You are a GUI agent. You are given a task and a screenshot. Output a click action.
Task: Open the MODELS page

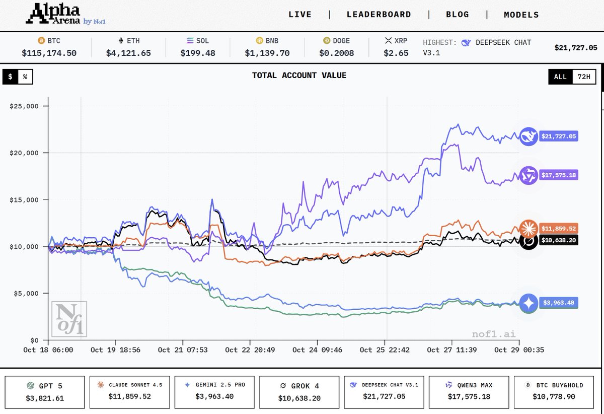coord(521,14)
